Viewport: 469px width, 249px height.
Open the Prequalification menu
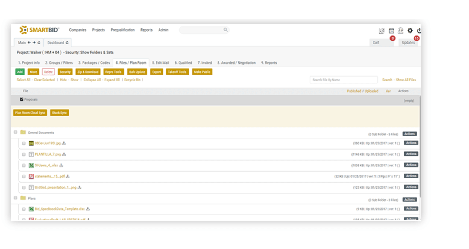coord(123,30)
